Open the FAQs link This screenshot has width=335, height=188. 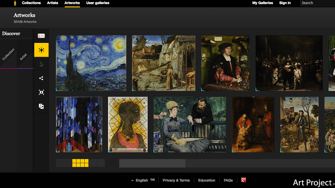click(228, 180)
